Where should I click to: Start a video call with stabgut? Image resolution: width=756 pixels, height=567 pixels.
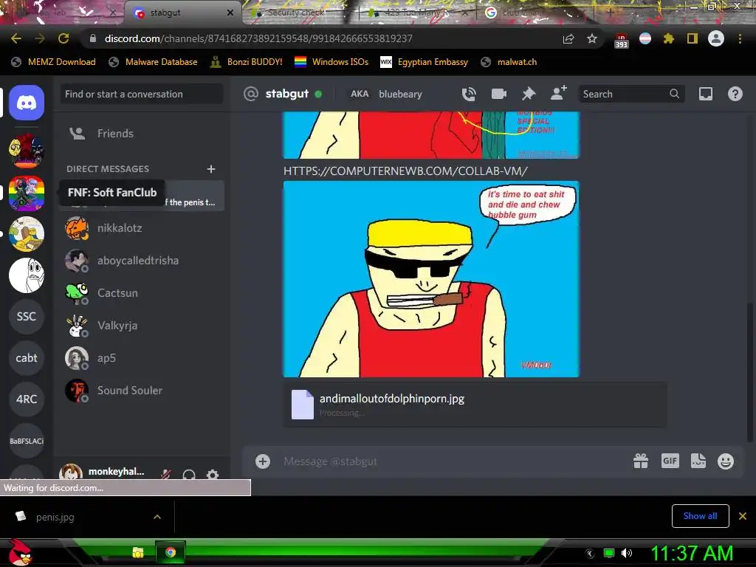point(498,94)
